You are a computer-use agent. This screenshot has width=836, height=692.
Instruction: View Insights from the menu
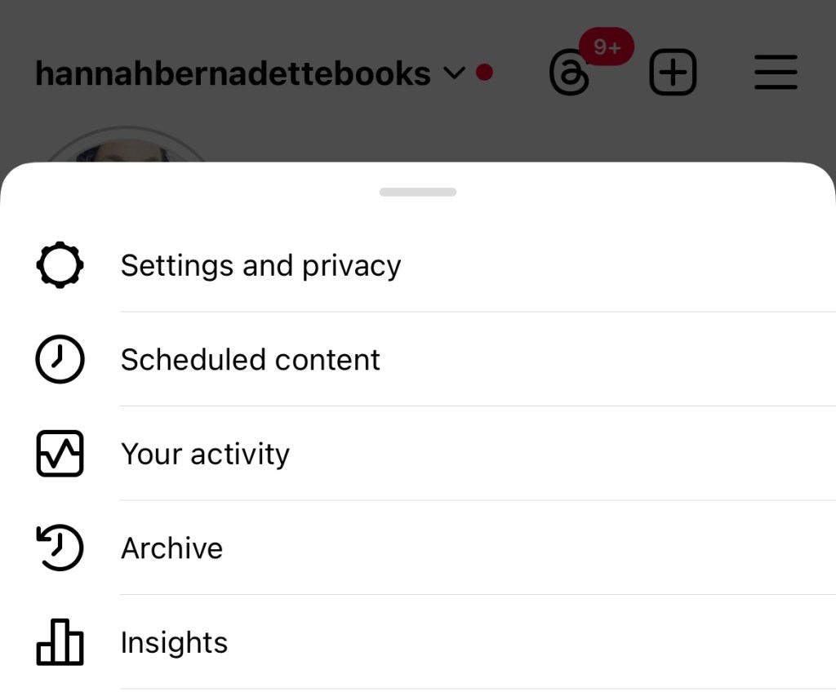point(174,642)
